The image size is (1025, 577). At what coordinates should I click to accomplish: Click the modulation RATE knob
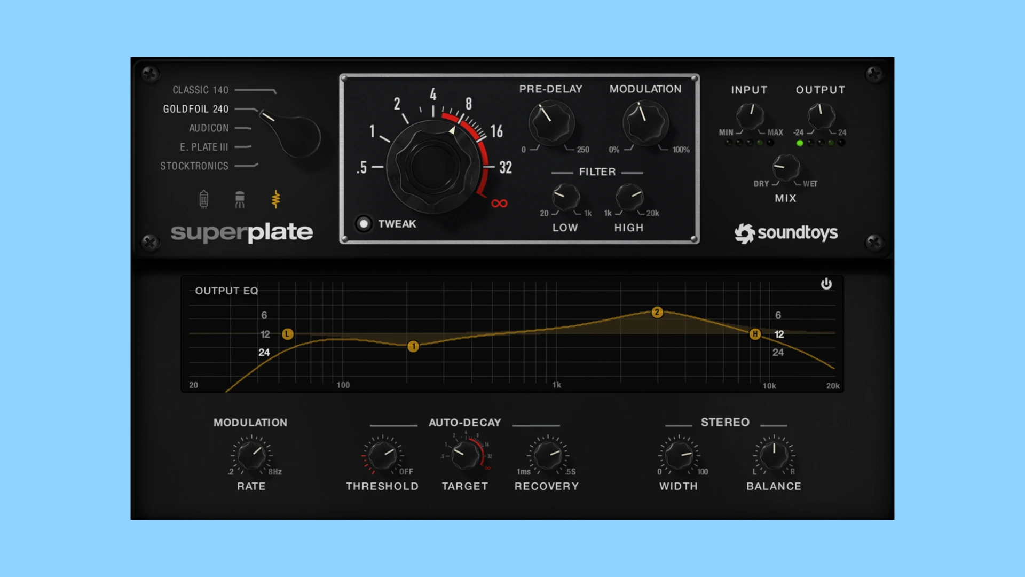pos(251,455)
